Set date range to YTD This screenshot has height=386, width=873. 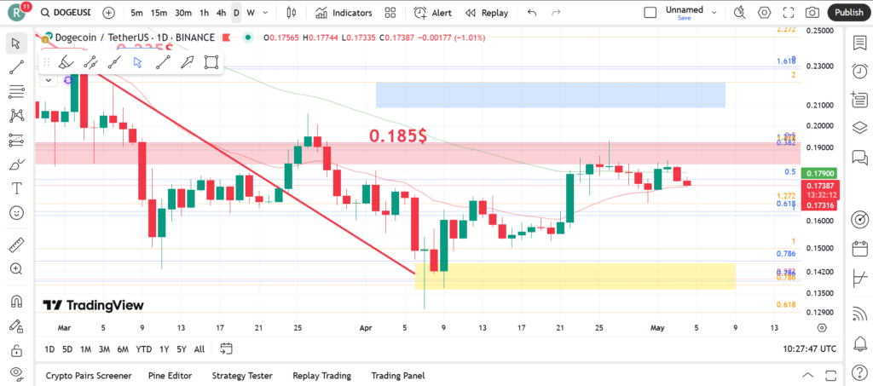(x=143, y=349)
